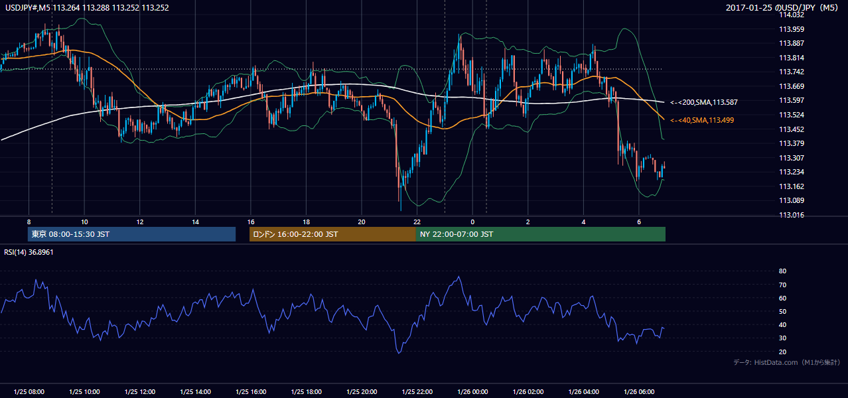The image size is (848, 398).
Task: Click the 113.597 price axis value
Action: 792,100
